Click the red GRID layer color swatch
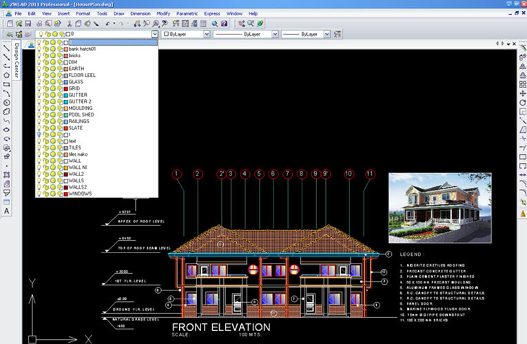Screen dimensions: 527x344 [x=65, y=89]
